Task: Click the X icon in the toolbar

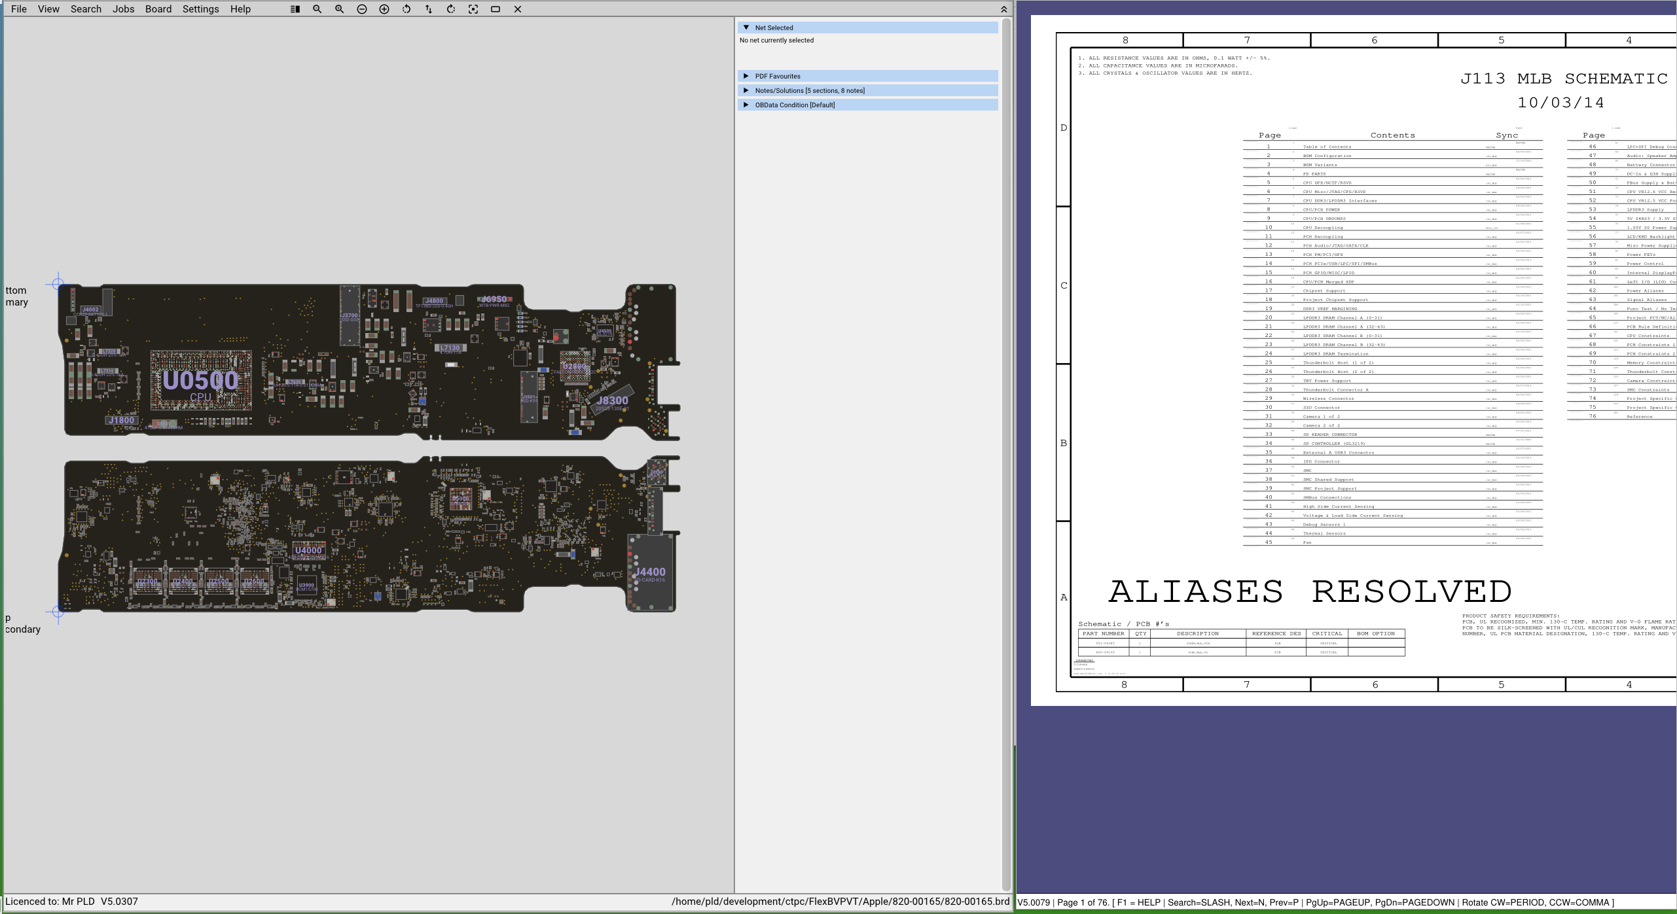Action: 518,9
